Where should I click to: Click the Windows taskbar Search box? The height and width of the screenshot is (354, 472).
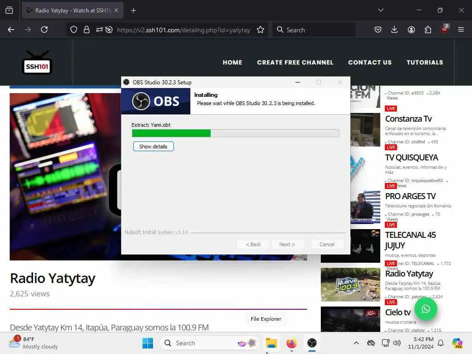tap(210, 343)
